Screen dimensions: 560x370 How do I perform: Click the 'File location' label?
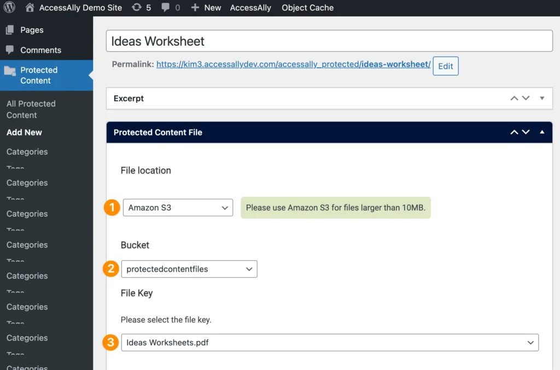[145, 171]
